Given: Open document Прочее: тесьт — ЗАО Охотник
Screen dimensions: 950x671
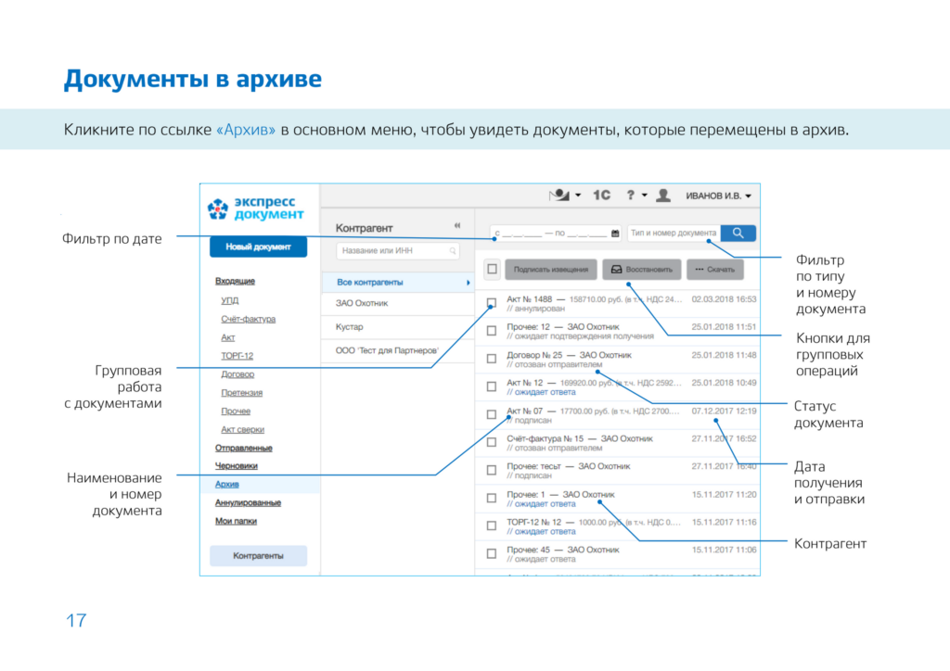Looking at the screenshot, I should 569,466.
